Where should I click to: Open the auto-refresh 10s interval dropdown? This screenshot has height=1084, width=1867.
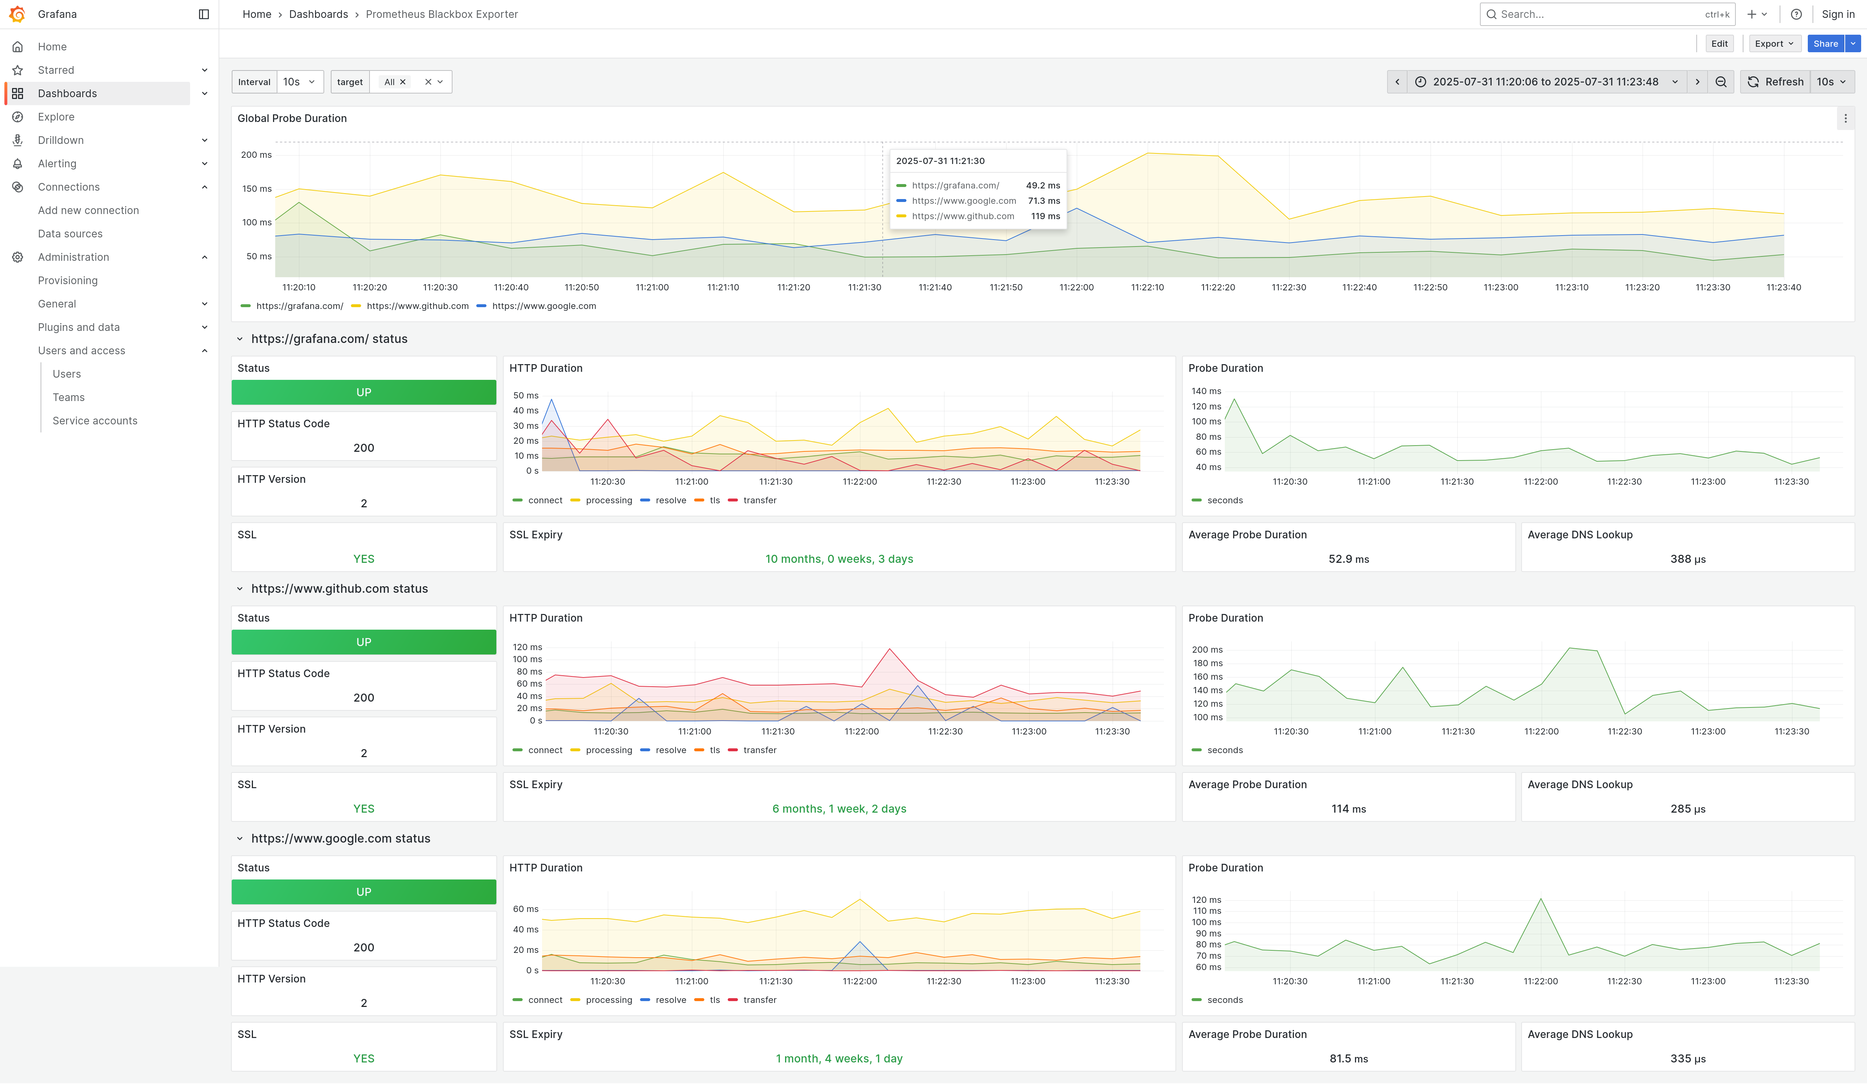[x=1832, y=82]
